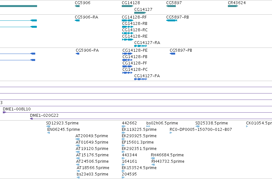
Task: Select the CG5897-PB protein label
Action: (x=181, y=50)
